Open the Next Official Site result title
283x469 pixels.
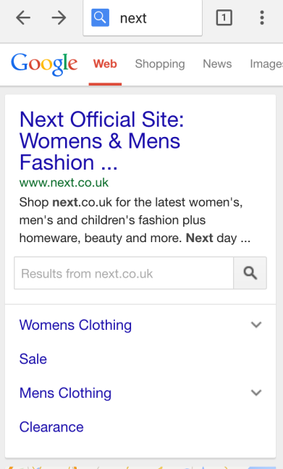click(101, 141)
